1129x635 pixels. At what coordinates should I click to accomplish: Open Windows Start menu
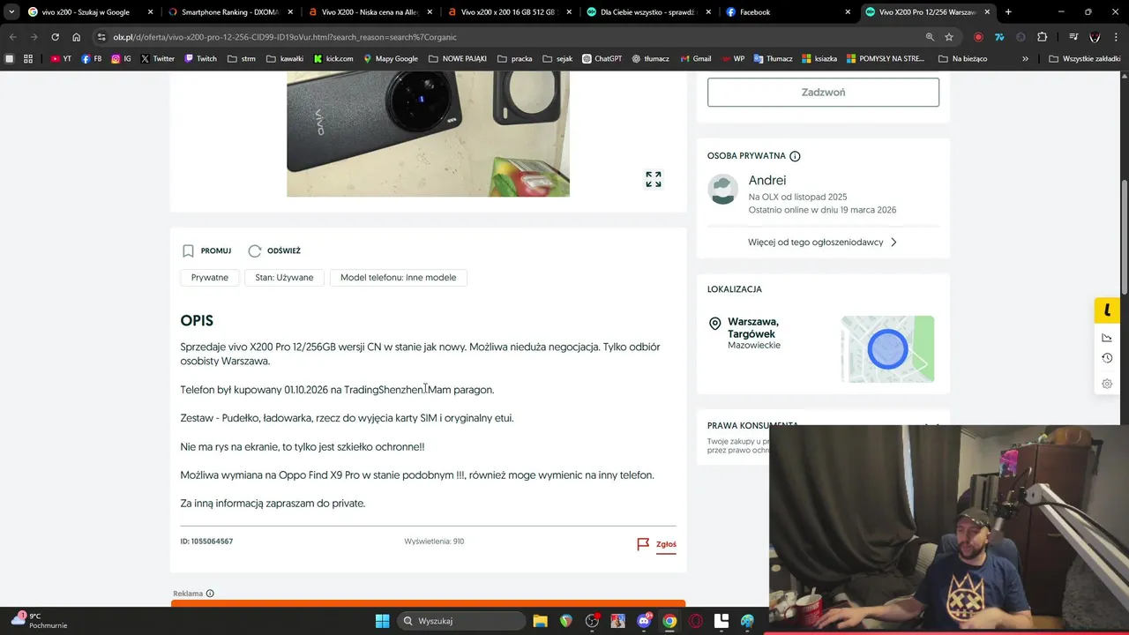point(382,621)
